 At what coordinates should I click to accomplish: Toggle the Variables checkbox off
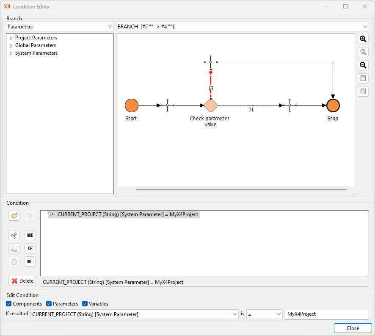point(85,304)
